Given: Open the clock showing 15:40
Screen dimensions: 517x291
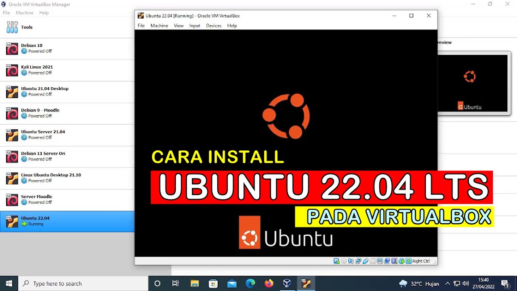Looking at the screenshot, I should pos(483,283).
